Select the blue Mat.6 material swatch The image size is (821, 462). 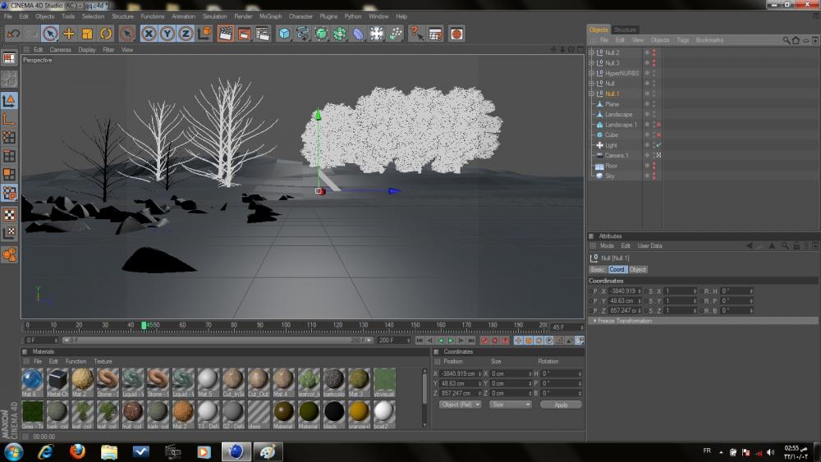[32, 380]
